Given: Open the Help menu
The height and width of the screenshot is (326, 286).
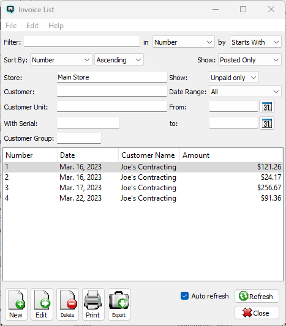Looking at the screenshot, I should click(56, 26).
